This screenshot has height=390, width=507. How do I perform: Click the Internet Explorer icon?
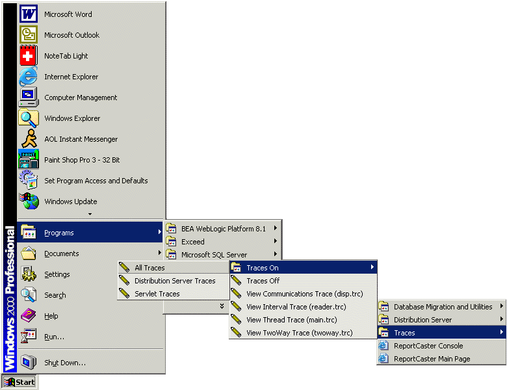(x=29, y=76)
